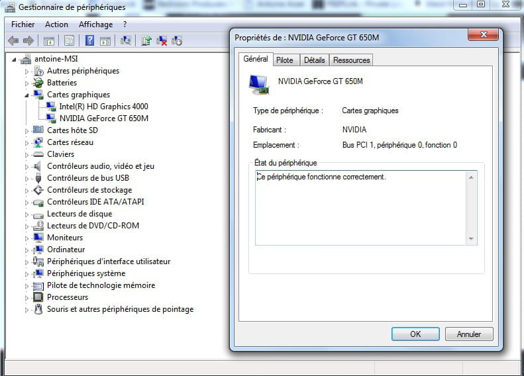This screenshot has width=524, height=376.
Task: Open the Fichier menu
Action: (x=23, y=24)
